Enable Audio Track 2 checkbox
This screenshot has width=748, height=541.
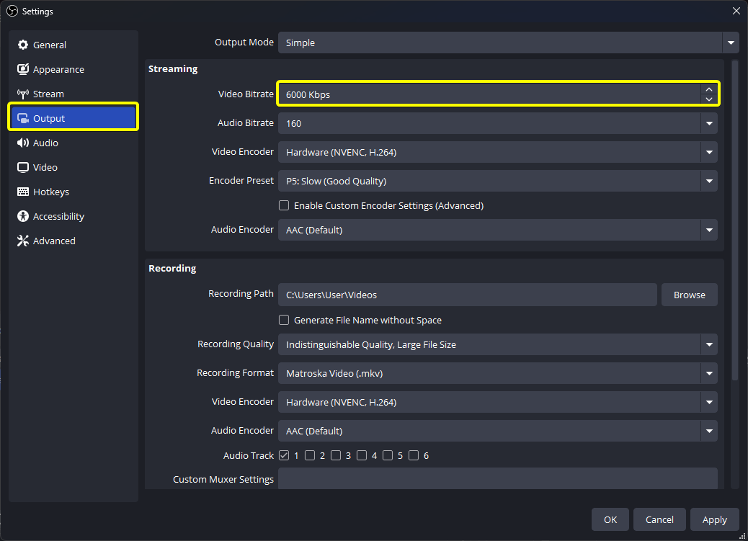point(310,455)
